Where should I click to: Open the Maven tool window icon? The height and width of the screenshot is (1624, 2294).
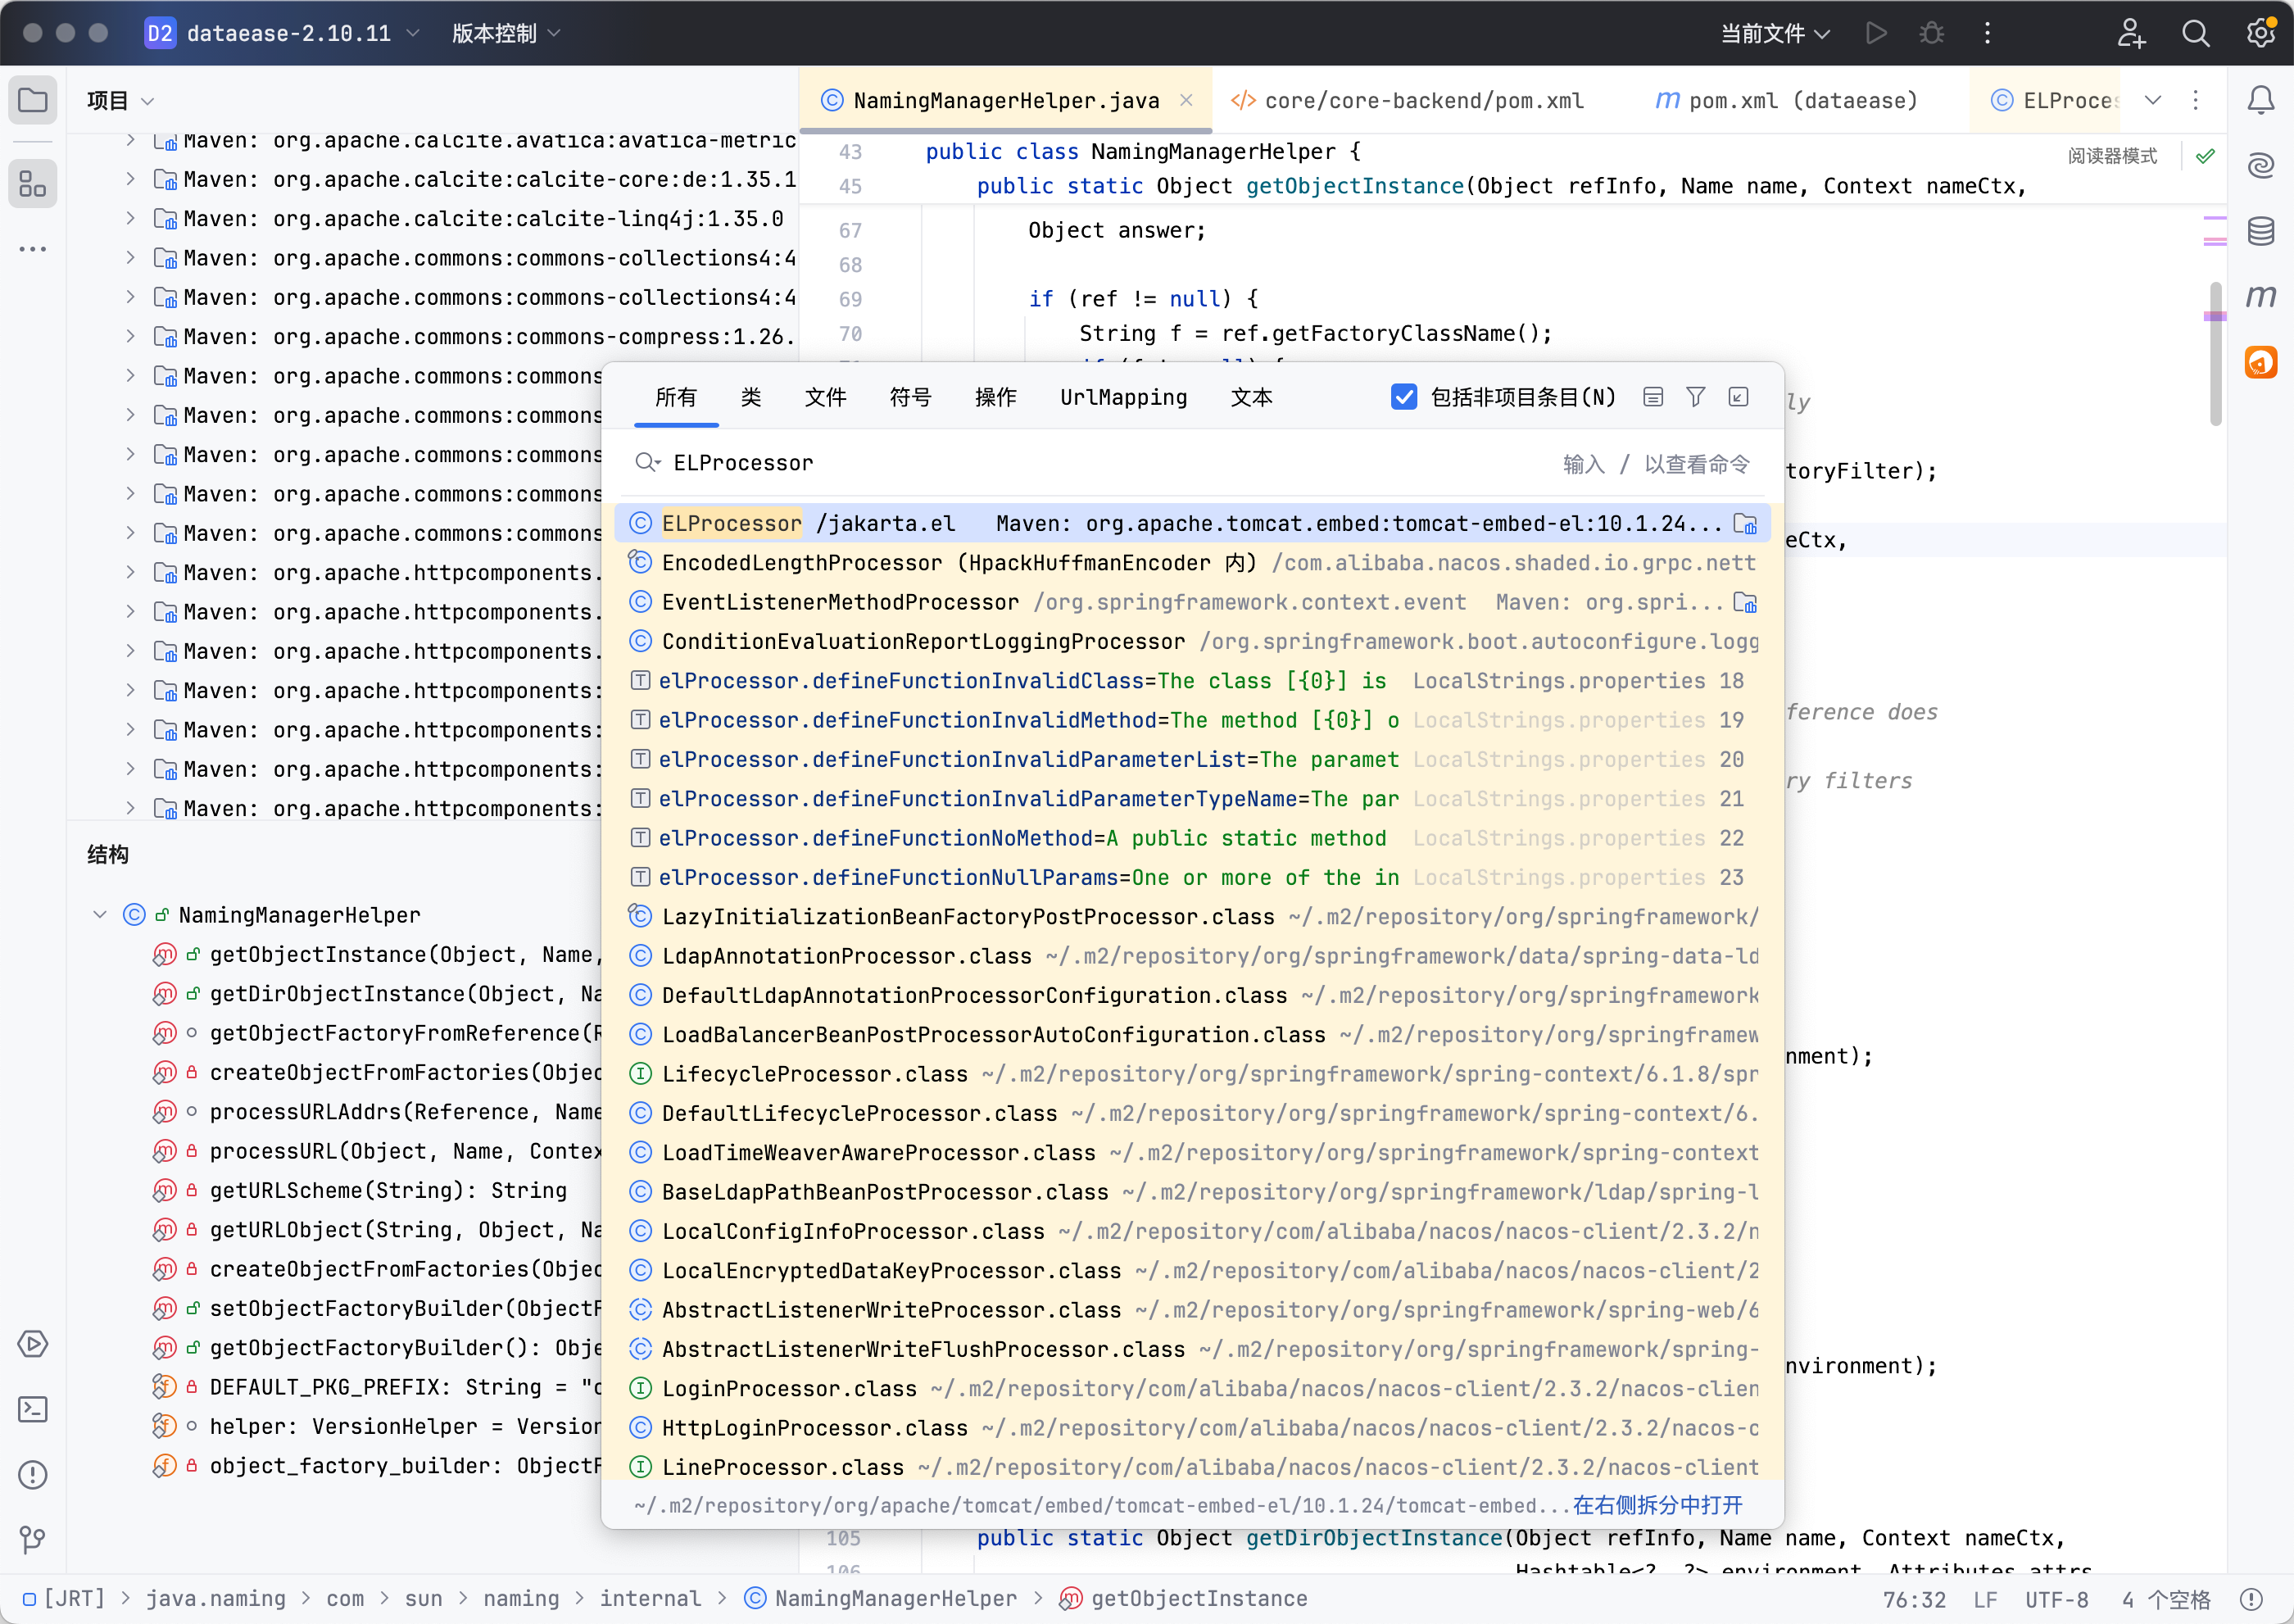point(2261,296)
